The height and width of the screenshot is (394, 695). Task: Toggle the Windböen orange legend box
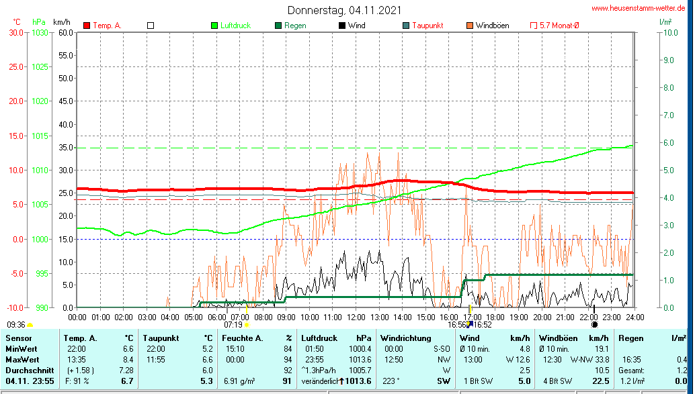coord(469,26)
